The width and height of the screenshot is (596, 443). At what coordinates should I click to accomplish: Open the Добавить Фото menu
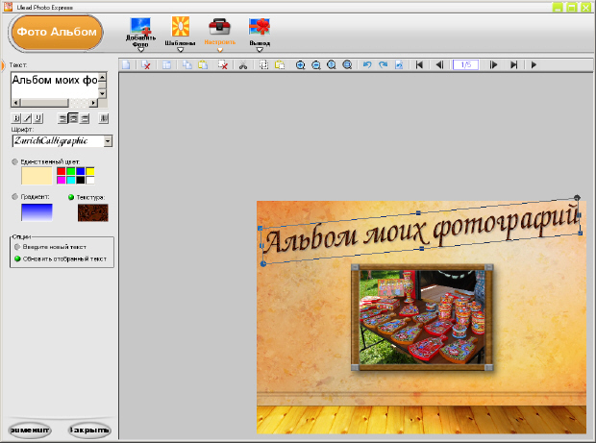tap(140, 35)
